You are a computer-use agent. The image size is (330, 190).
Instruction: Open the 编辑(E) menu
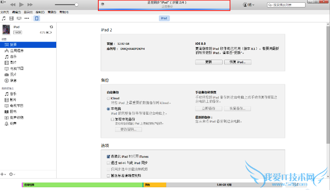tap(17, 12)
